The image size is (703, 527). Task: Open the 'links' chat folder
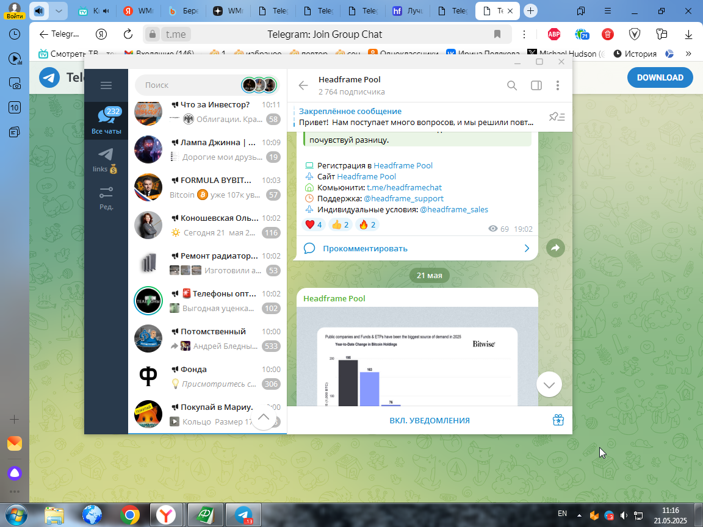click(x=106, y=160)
